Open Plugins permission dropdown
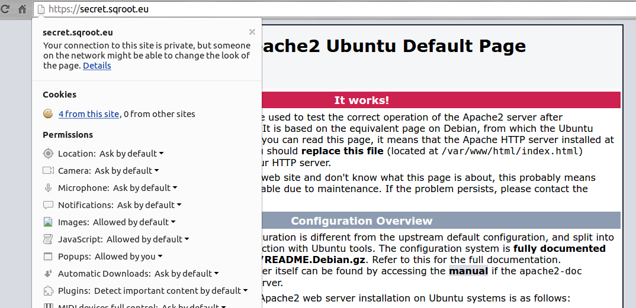636x308 pixels. [171, 291]
